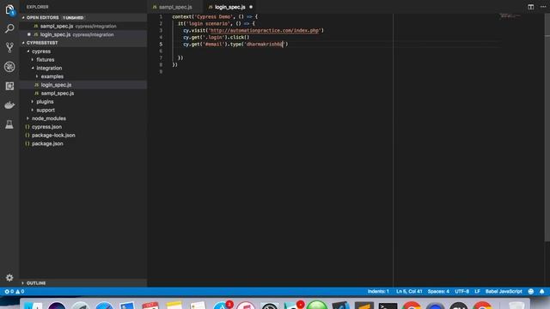
Task: Open the Docker whale view icon
Action: tap(9, 105)
